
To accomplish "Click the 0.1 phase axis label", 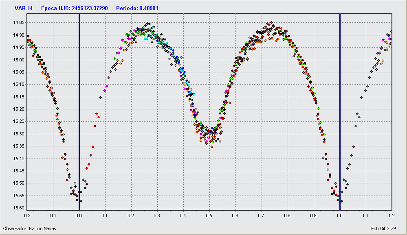I will click(x=105, y=215).
